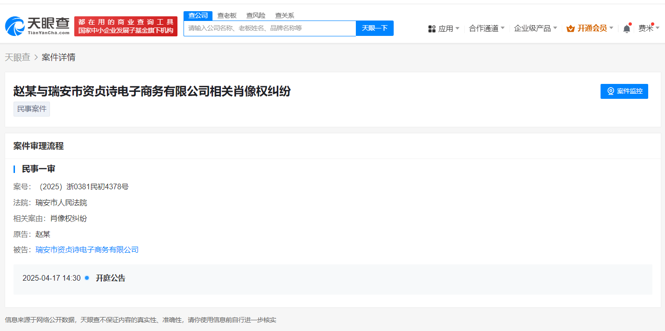Click the 案件审理流程 panel title
Image resolution: width=665 pixels, height=331 pixels.
[38, 146]
